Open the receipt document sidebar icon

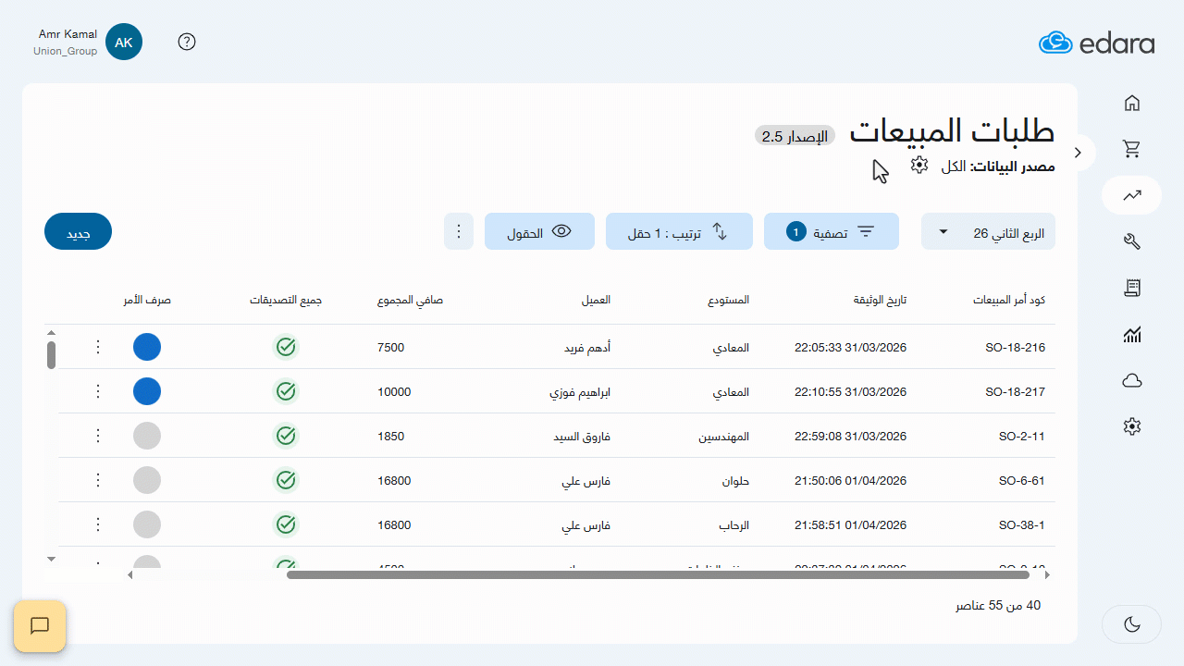(x=1131, y=289)
